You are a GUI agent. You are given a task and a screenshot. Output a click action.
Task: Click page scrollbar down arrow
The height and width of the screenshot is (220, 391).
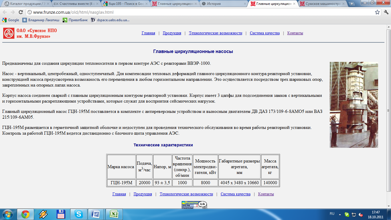389,206
